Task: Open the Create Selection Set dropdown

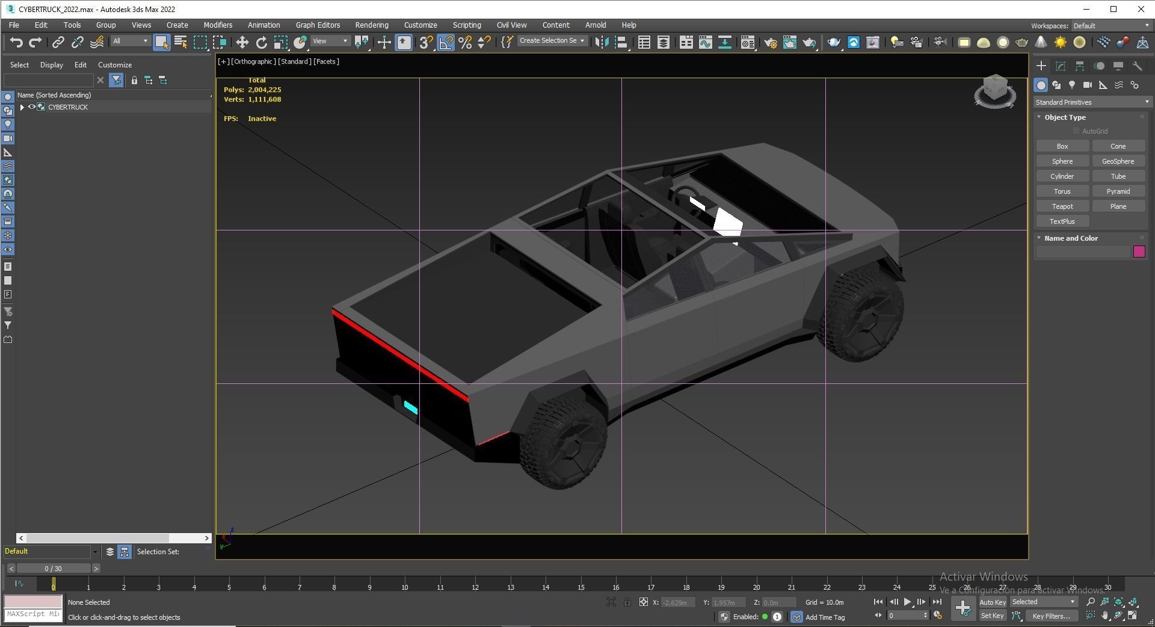Action: tap(552, 41)
